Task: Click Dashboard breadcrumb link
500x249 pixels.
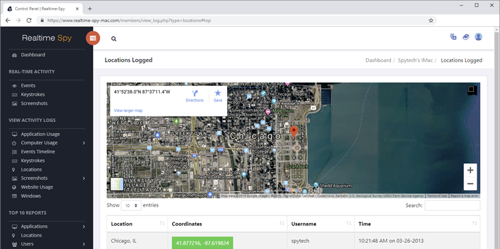Action: click(x=378, y=60)
